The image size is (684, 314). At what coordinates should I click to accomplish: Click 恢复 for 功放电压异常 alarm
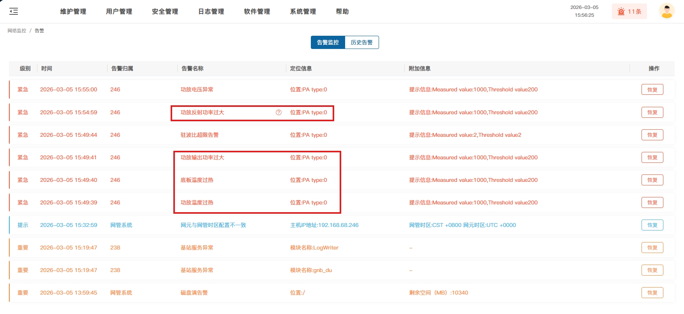(x=652, y=89)
